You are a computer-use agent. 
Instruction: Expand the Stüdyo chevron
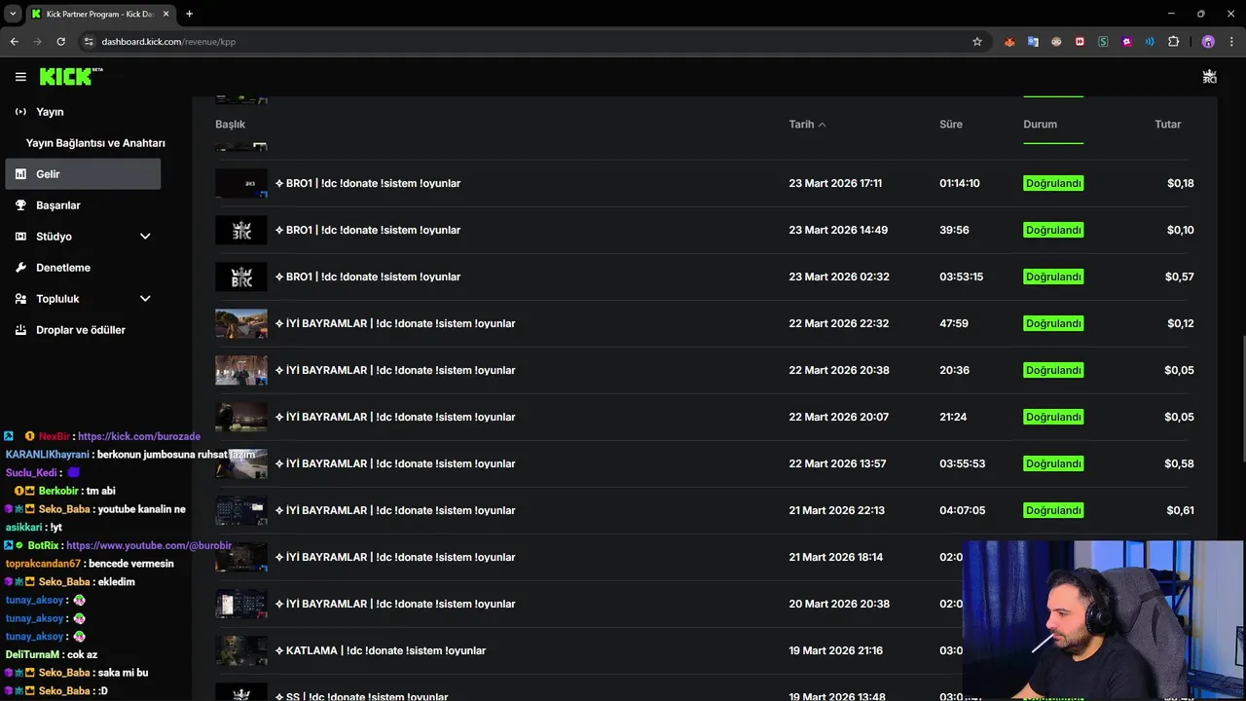pyautogui.click(x=145, y=237)
